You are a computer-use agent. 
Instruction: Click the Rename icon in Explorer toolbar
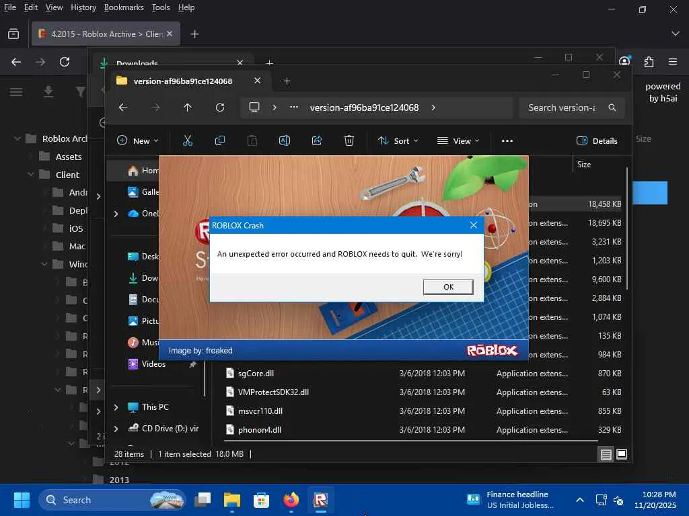click(x=285, y=140)
